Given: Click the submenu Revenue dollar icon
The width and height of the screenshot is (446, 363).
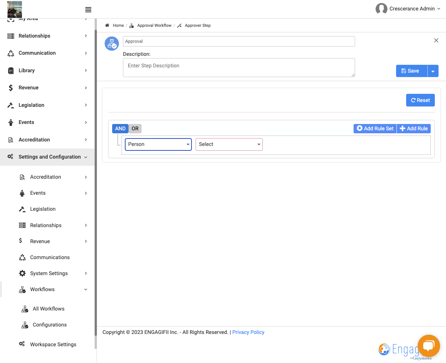Looking at the screenshot, I should point(20,241).
